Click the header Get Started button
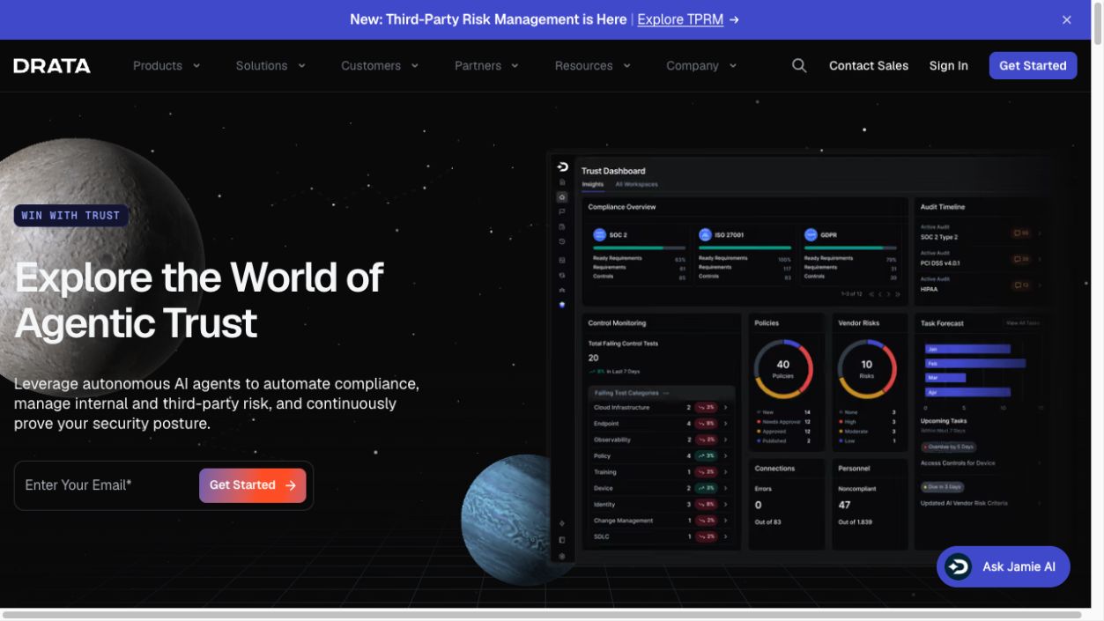 click(x=1033, y=66)
